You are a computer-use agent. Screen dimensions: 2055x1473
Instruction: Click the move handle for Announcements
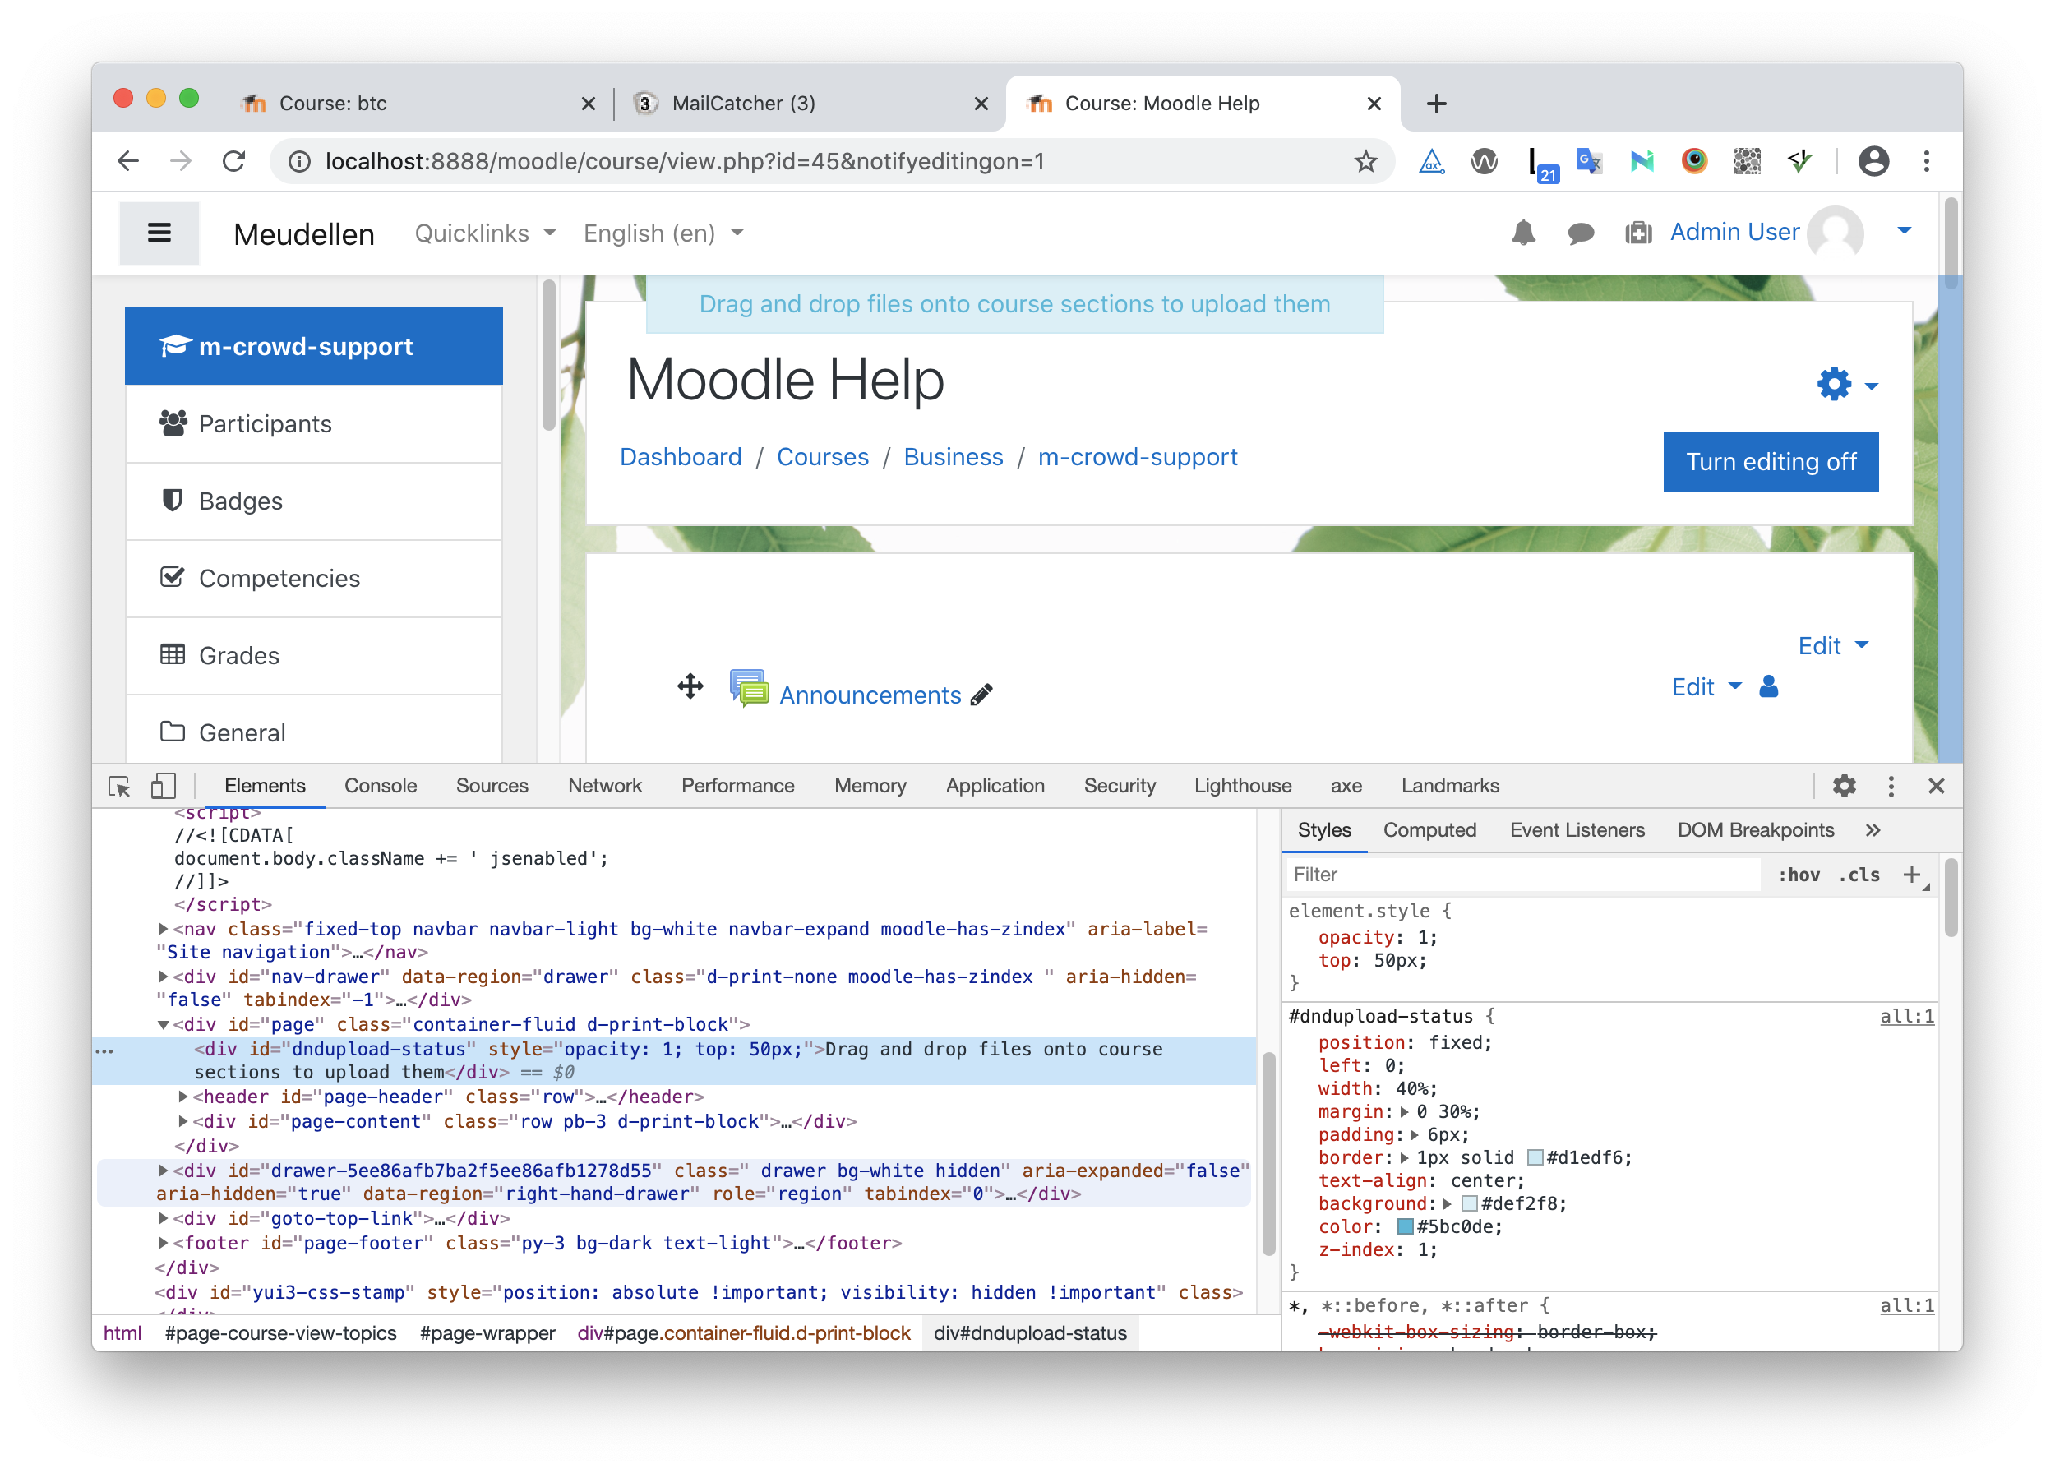coord(690,686)
